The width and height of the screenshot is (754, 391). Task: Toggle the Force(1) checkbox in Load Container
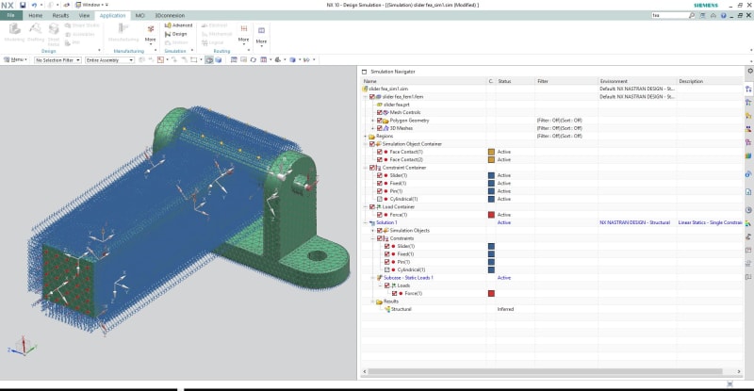click(x=380, y=215)
